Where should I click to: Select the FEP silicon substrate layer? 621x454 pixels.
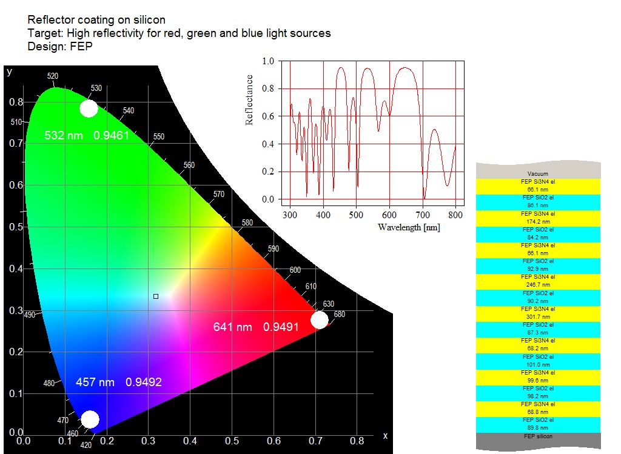(538, 441)
